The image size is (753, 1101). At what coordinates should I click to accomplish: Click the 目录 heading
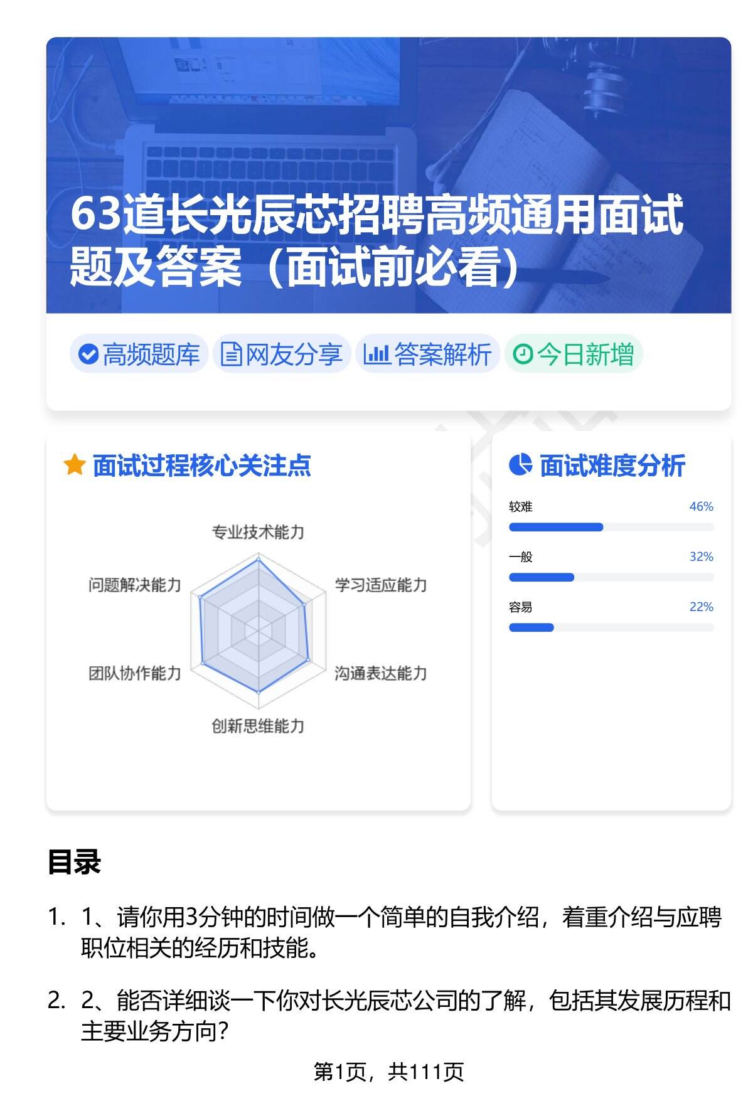(74, 862)
